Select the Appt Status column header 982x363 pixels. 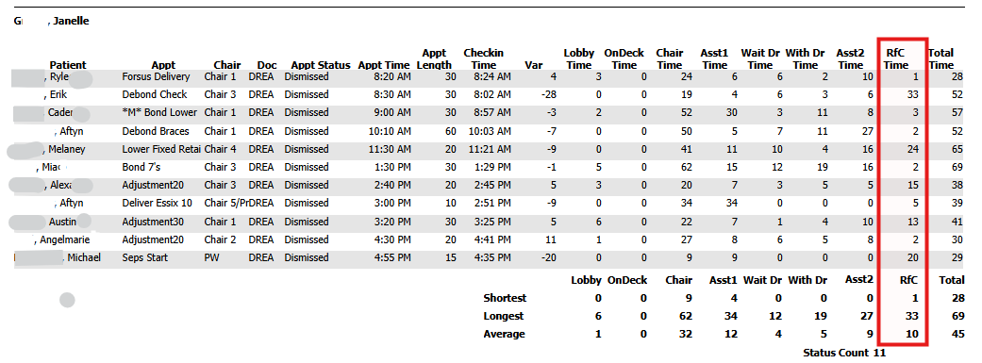tap(321, 65)
